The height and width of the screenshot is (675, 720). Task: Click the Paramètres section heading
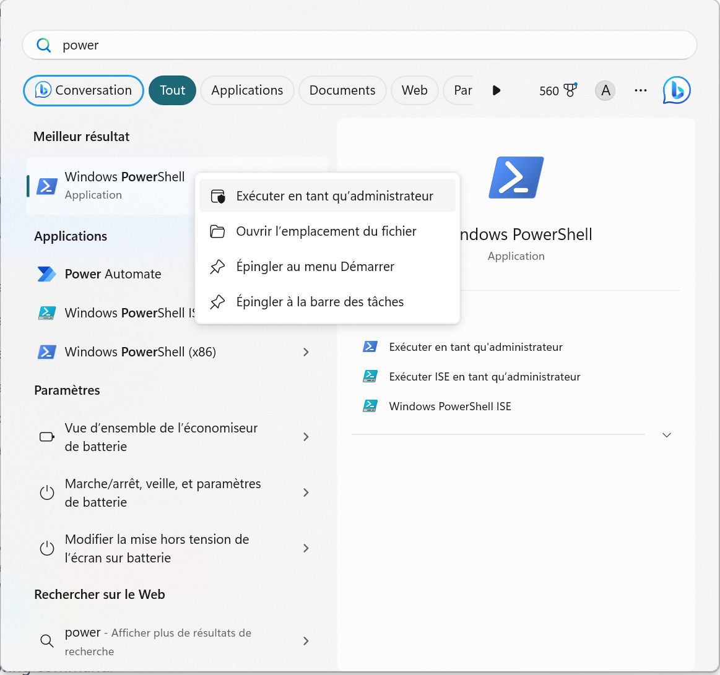coord(67,390)
